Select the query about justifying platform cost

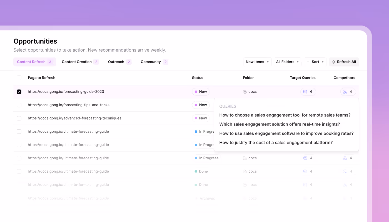(x=276, y=143)
